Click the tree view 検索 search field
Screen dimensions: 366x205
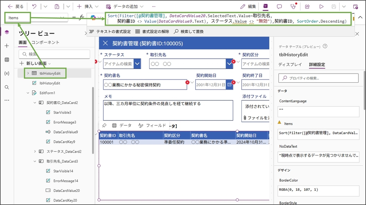pyautogui.click(x=54, y=54)
